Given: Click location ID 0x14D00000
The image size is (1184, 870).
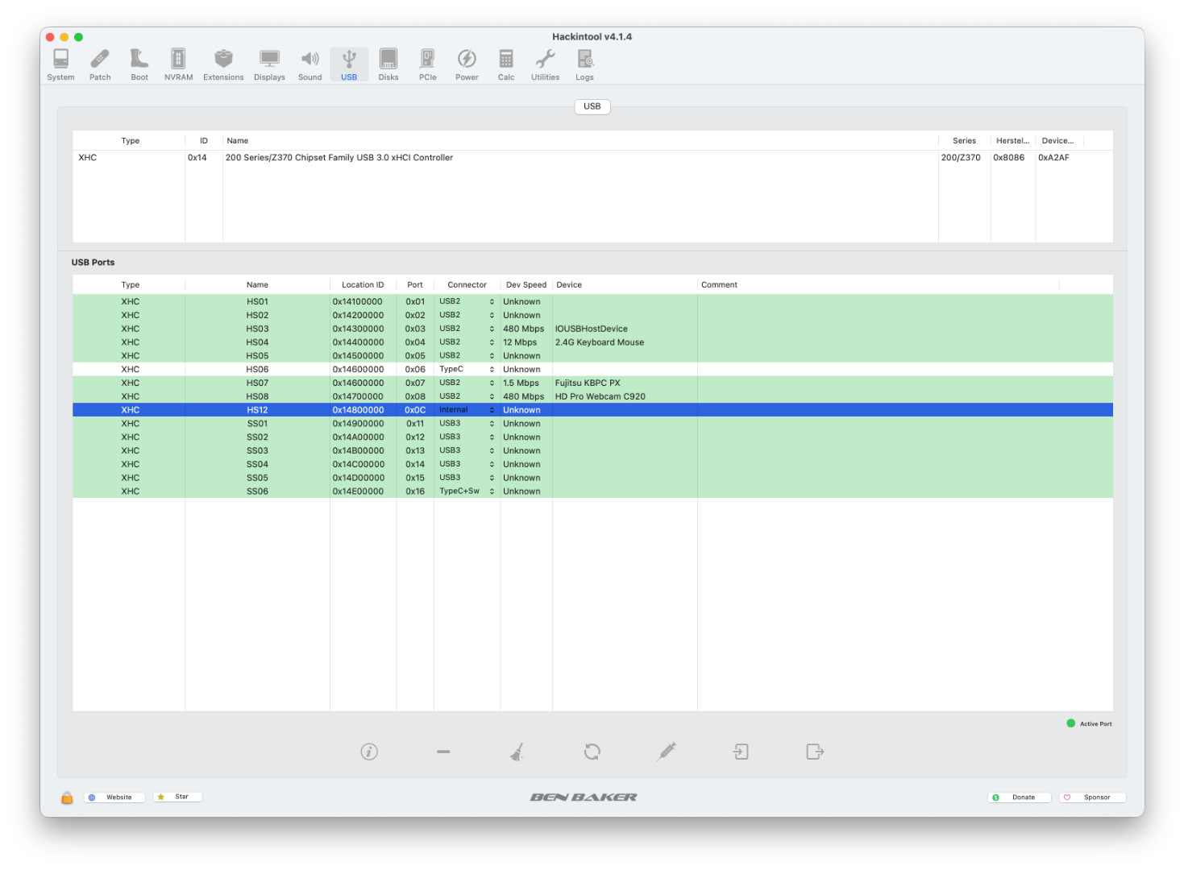Looking at the screenshot, I should [358, 478].
